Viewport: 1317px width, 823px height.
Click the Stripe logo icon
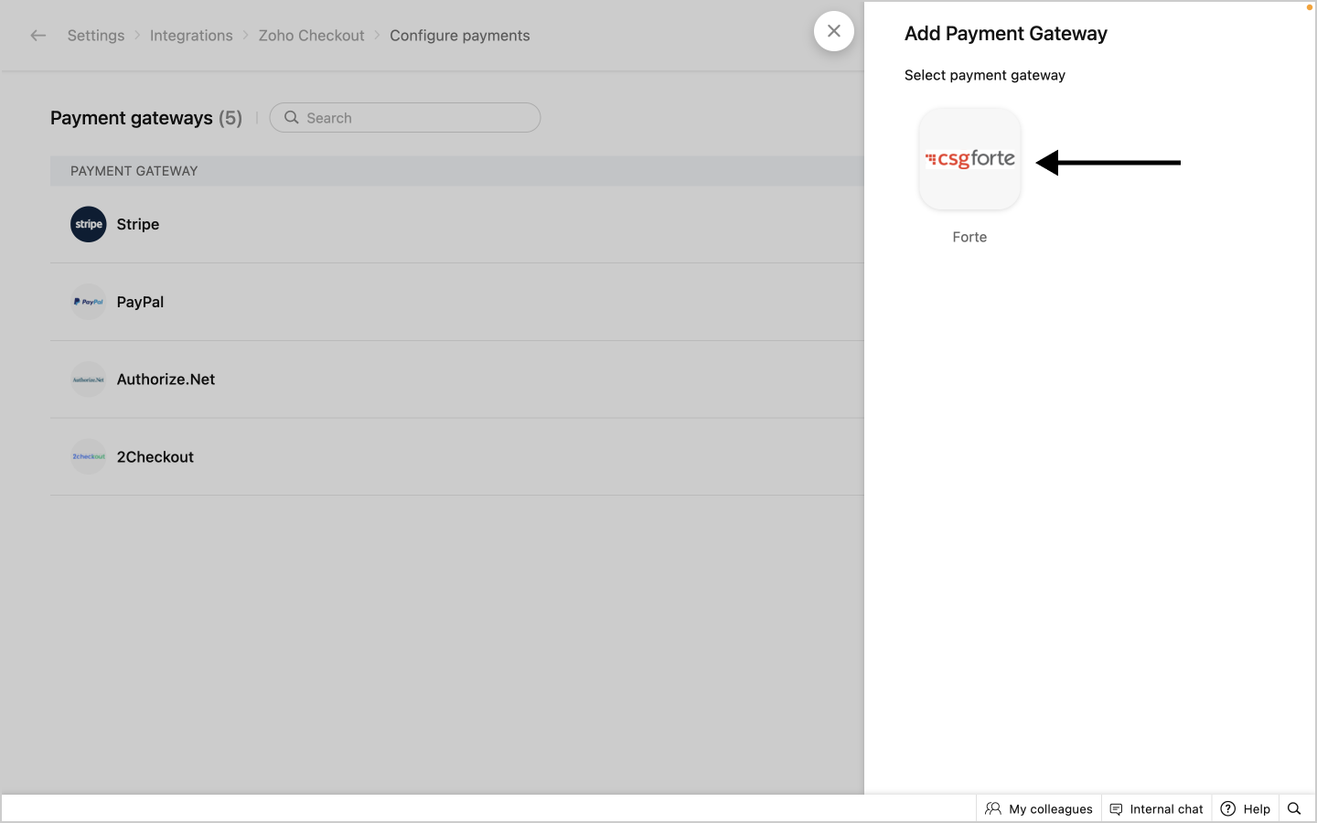coord(89,224)
